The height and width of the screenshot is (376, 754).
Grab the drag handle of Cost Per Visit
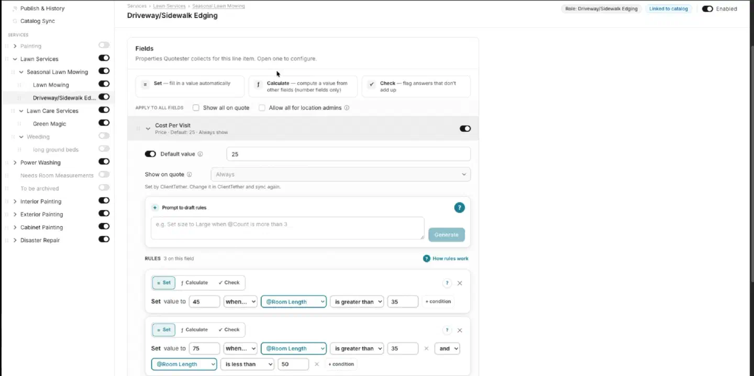pyautogui.click(x=138, y=129)
